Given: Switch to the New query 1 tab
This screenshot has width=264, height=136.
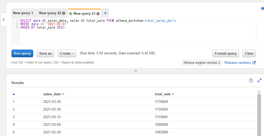Looking at the screenshot, I should tap(24, 13).
